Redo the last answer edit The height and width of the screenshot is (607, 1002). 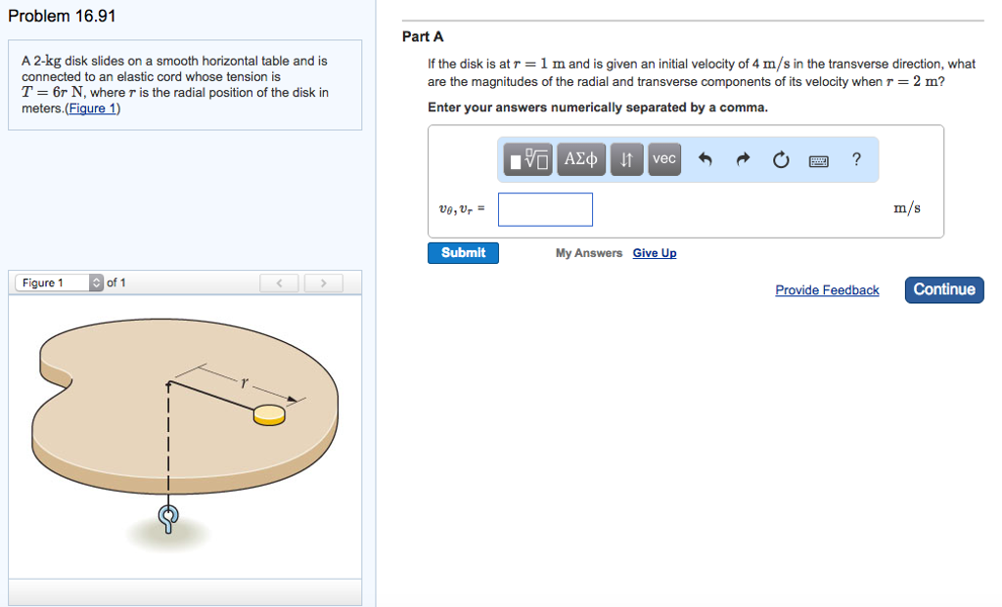click(x=743, y=159)
